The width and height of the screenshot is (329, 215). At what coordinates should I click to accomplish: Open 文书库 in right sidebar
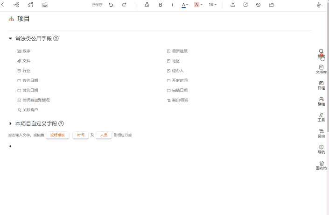click(321, 70)
